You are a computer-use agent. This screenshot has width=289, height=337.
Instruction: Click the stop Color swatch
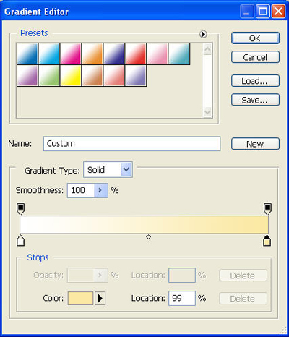[80, 299]
